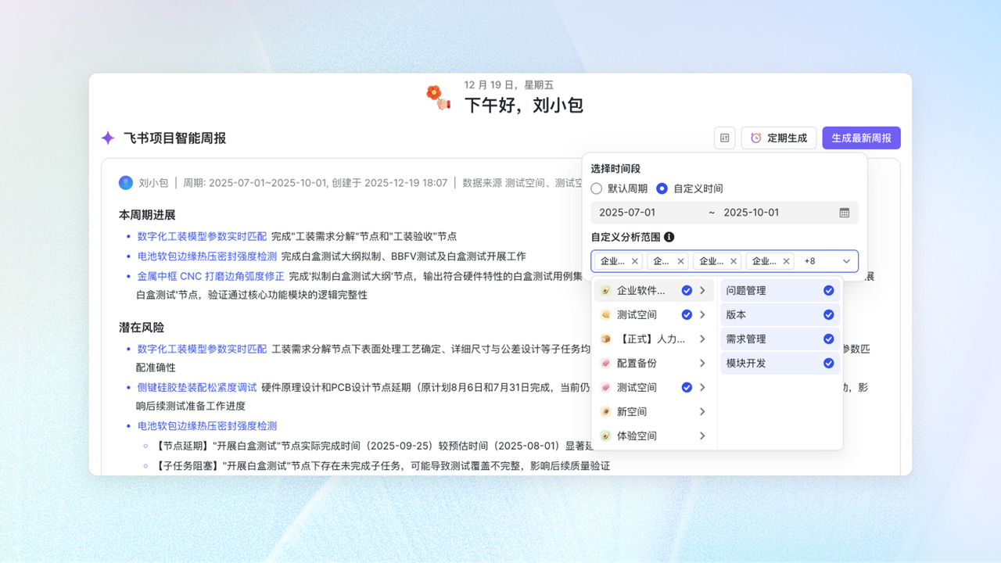Viewport: 1001px width, 563px height.
Task: Select the 自定义时间 radio button
Action: (x=662, y=188)
